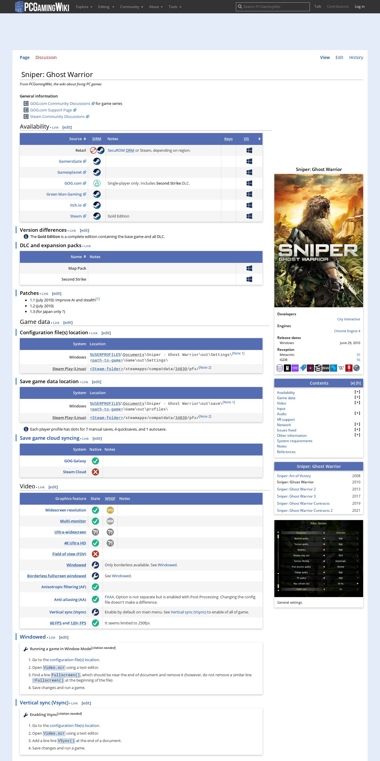Viewport: 380px width, 761px height.
Task: Click the red X icon for Field of view
Action: pyautogui.click(x=95, y=554)
